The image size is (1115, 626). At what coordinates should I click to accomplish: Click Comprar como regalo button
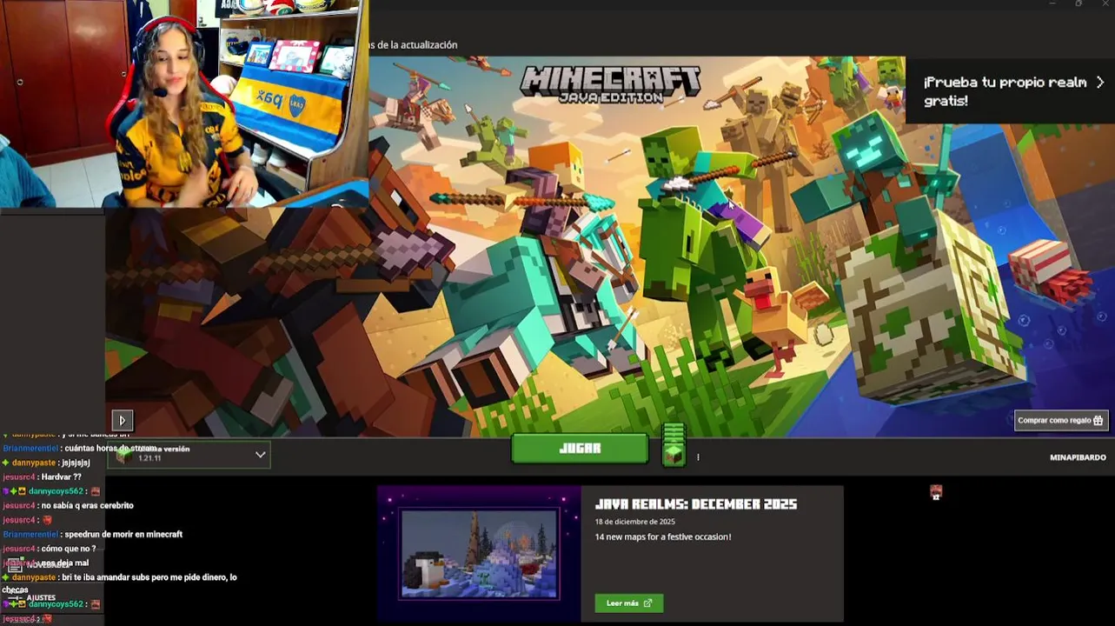(1061, 421)
